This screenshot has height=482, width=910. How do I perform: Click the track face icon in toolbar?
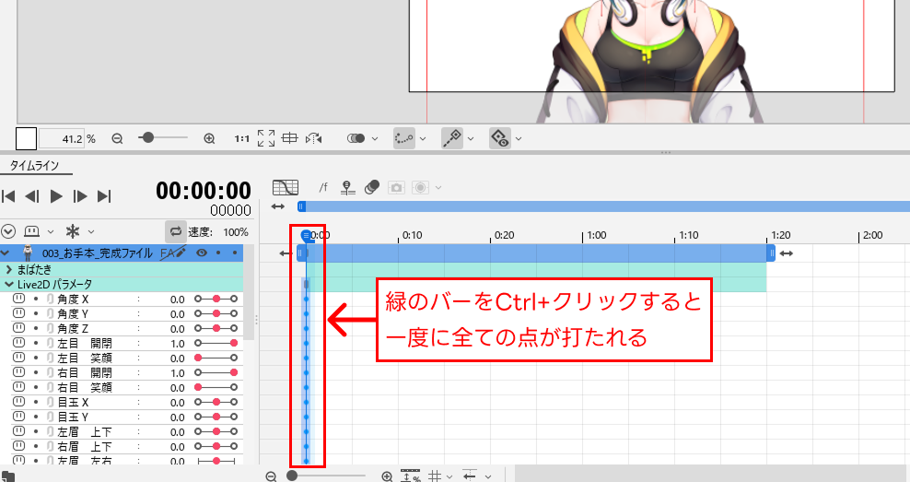coord(31,231)
